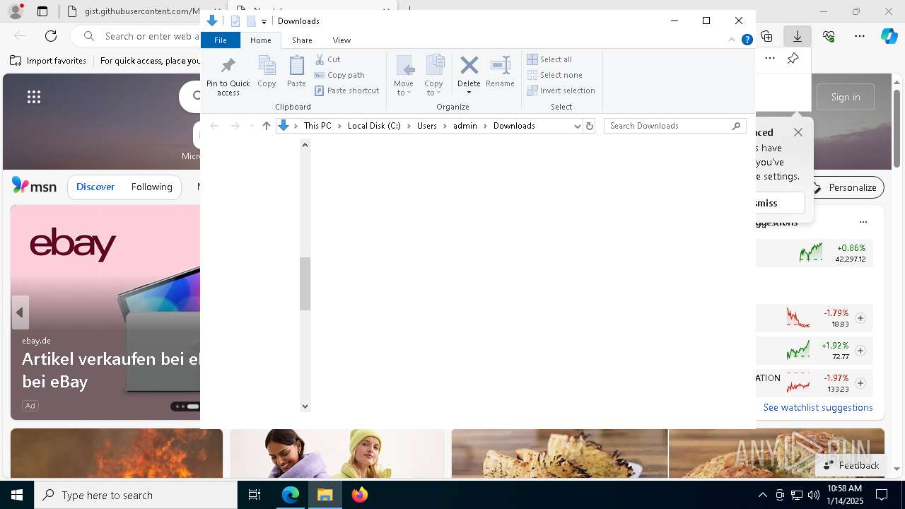Screen dimensions: 905x509
Task: Open Microsoft Edge from the taskbar
Action: click(291, 495)
